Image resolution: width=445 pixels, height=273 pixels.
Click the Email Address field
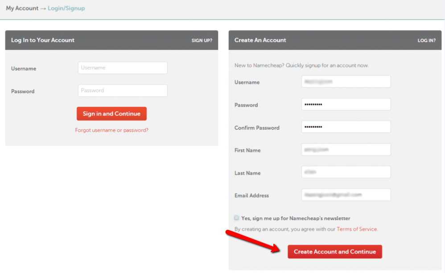tap(346, 195)
